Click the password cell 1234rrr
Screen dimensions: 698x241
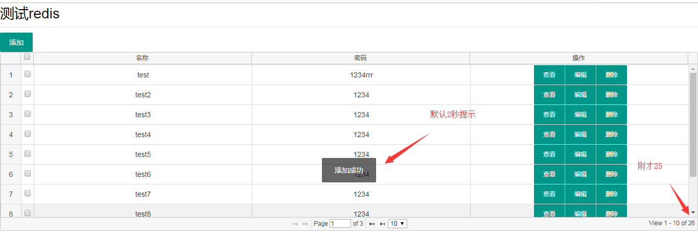[x=361, y=75]
